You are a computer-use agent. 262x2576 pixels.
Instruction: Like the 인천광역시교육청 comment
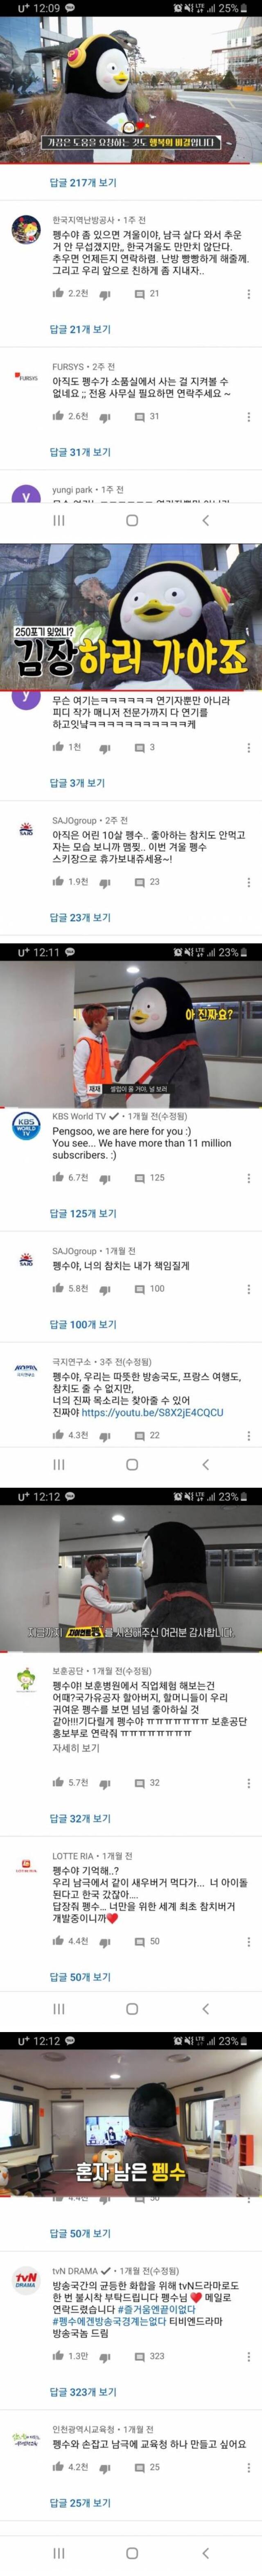pyautogui.click(x=58, y=2459)
